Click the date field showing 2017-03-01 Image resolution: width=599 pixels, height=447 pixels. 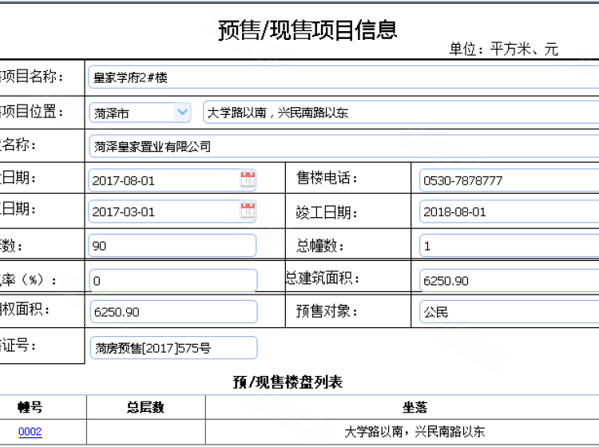tap(164, 212)
